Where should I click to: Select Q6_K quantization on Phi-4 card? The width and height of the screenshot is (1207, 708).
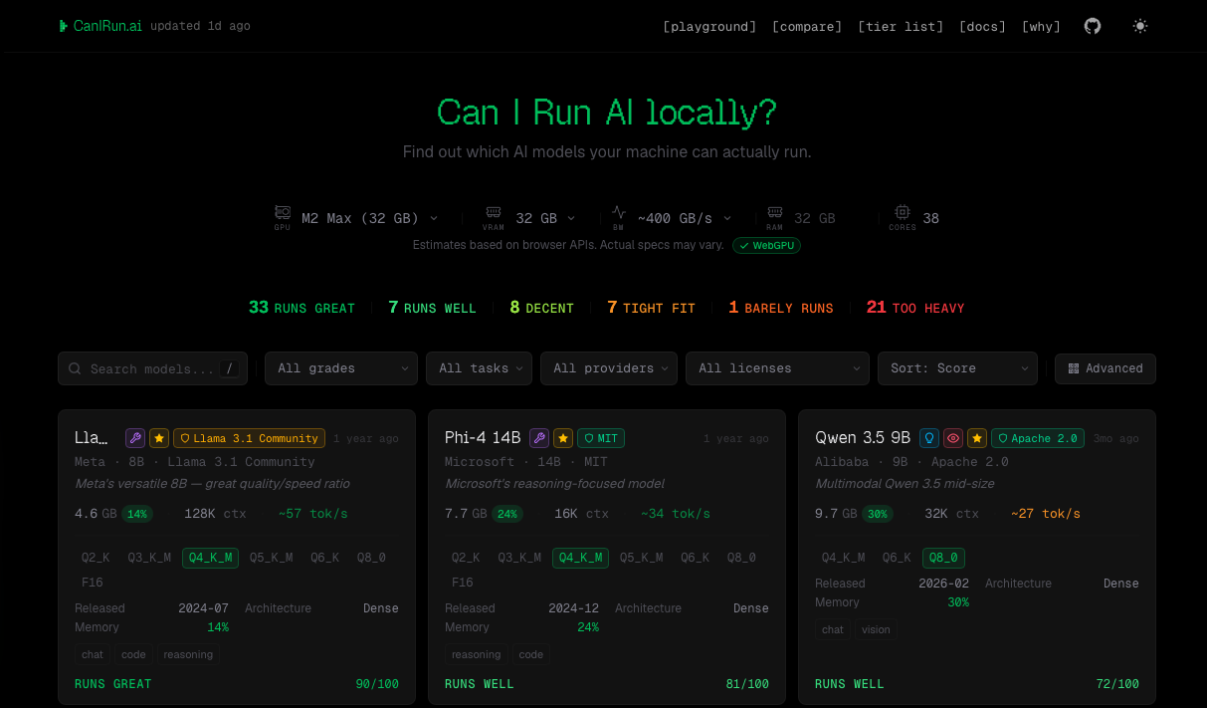(x=695, y=558)
